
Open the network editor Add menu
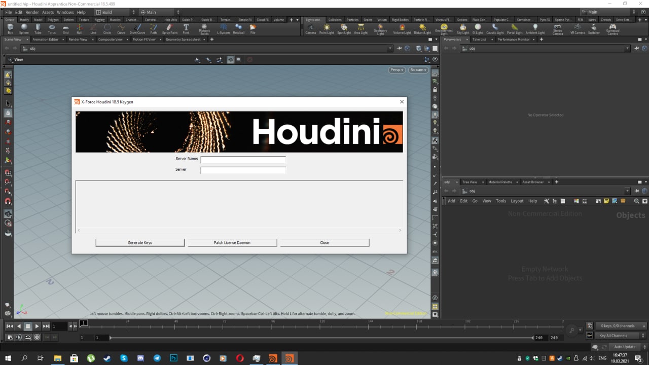[451, 201]
